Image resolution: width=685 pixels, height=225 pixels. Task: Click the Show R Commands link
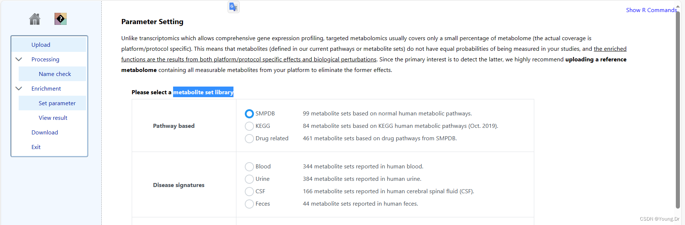point(651,10)
